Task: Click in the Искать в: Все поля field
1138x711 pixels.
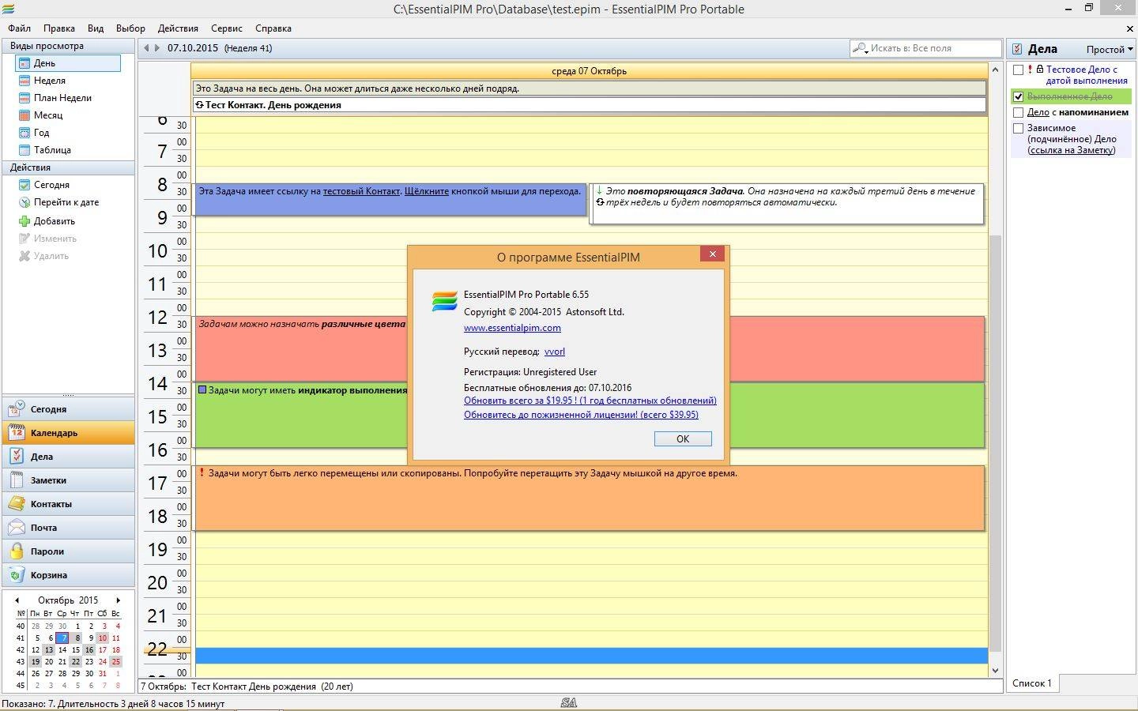Action: pos(933,48)
